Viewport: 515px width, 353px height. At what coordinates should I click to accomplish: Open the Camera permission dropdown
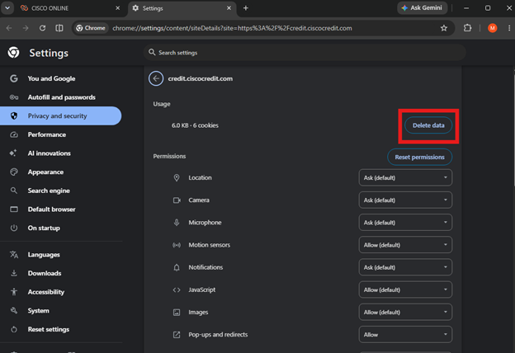405,200
